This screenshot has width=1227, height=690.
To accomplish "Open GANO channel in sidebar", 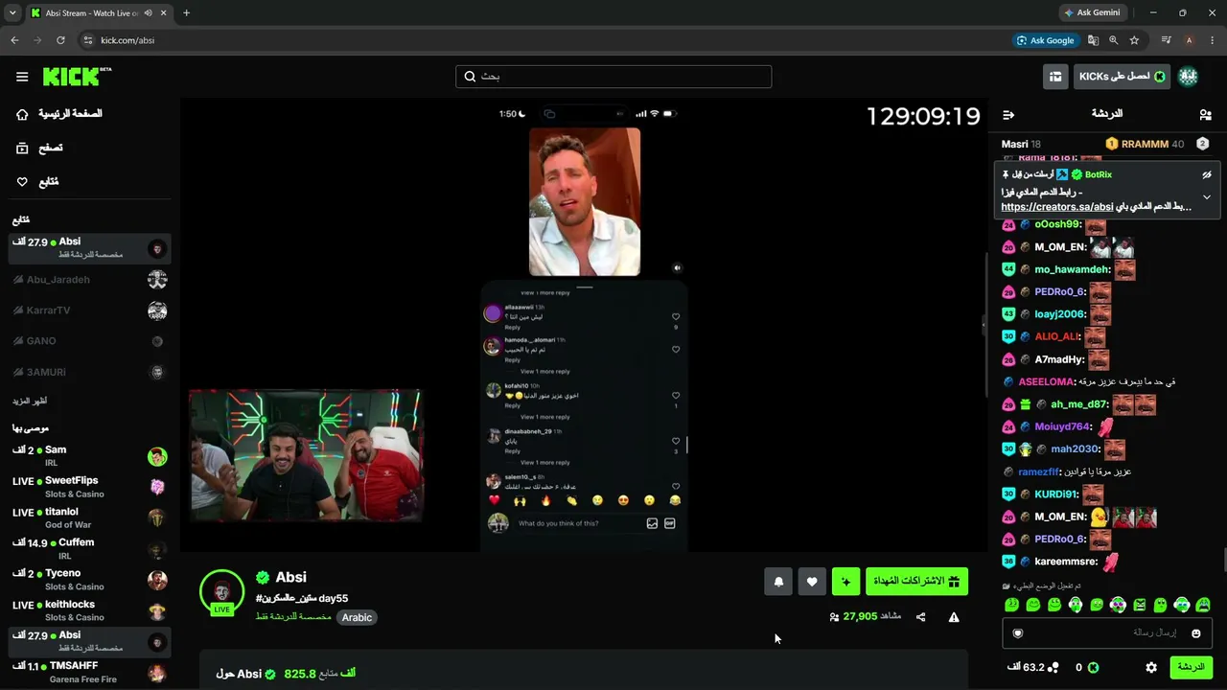I will 90,341.
